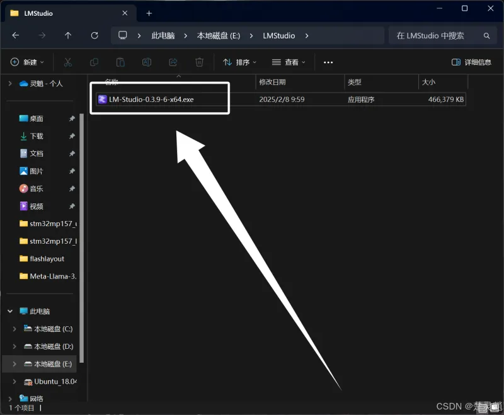This screenshot has width=504, height=415.
Task: Open the View options dropdown
Action: [289, 62]
